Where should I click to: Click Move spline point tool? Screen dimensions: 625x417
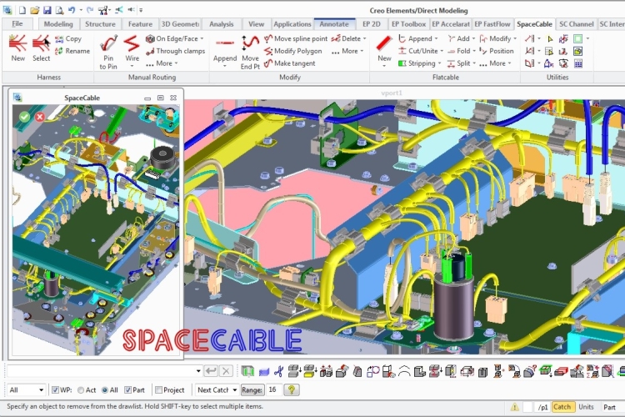[x=296, y=38]
